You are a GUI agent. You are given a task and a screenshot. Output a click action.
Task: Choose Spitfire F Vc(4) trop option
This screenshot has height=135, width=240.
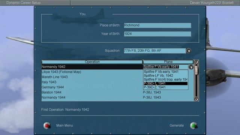point(166,79)
